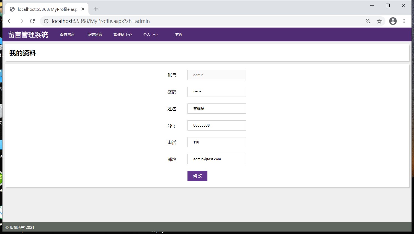Open 管理员中心 menu item
The height and width of the screenshot is (234, 414).
click(x=123, y=35)
